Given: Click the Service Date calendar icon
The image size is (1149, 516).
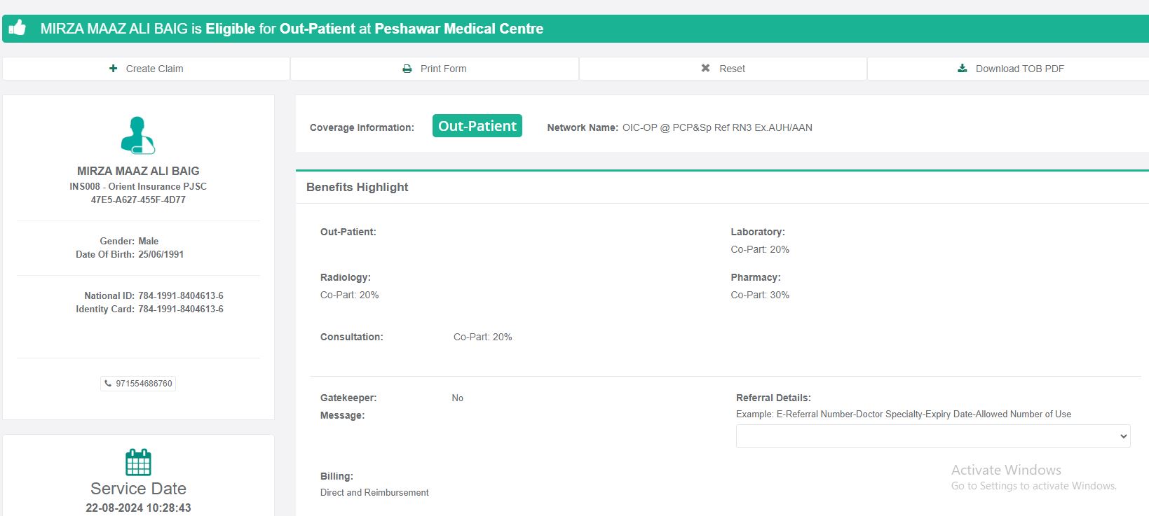Looking at the screenshot, I should pos(138,462).
